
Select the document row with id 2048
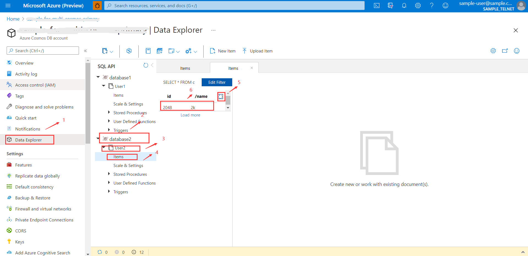[x=187, y=107]
